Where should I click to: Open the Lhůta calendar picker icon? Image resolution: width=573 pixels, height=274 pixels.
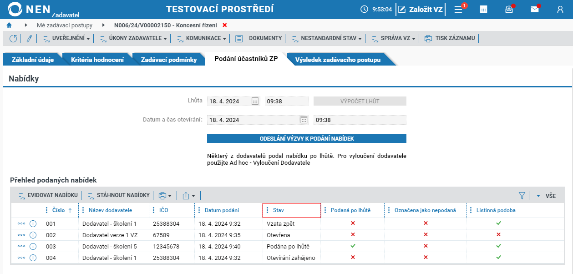255,101
